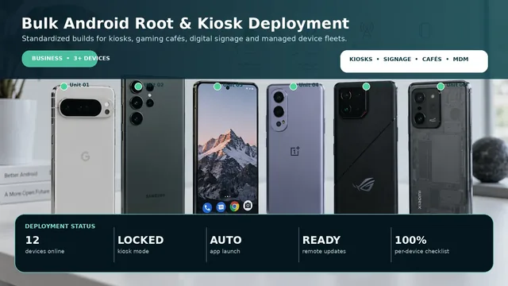Click the 'remote updates' caption
This screenshot has width=508, height=286.
tap(324, 251)
